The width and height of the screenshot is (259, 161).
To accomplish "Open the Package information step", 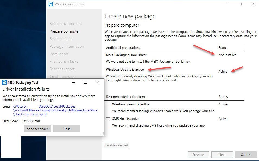I will pyautogui.click(x=67, y=46).
